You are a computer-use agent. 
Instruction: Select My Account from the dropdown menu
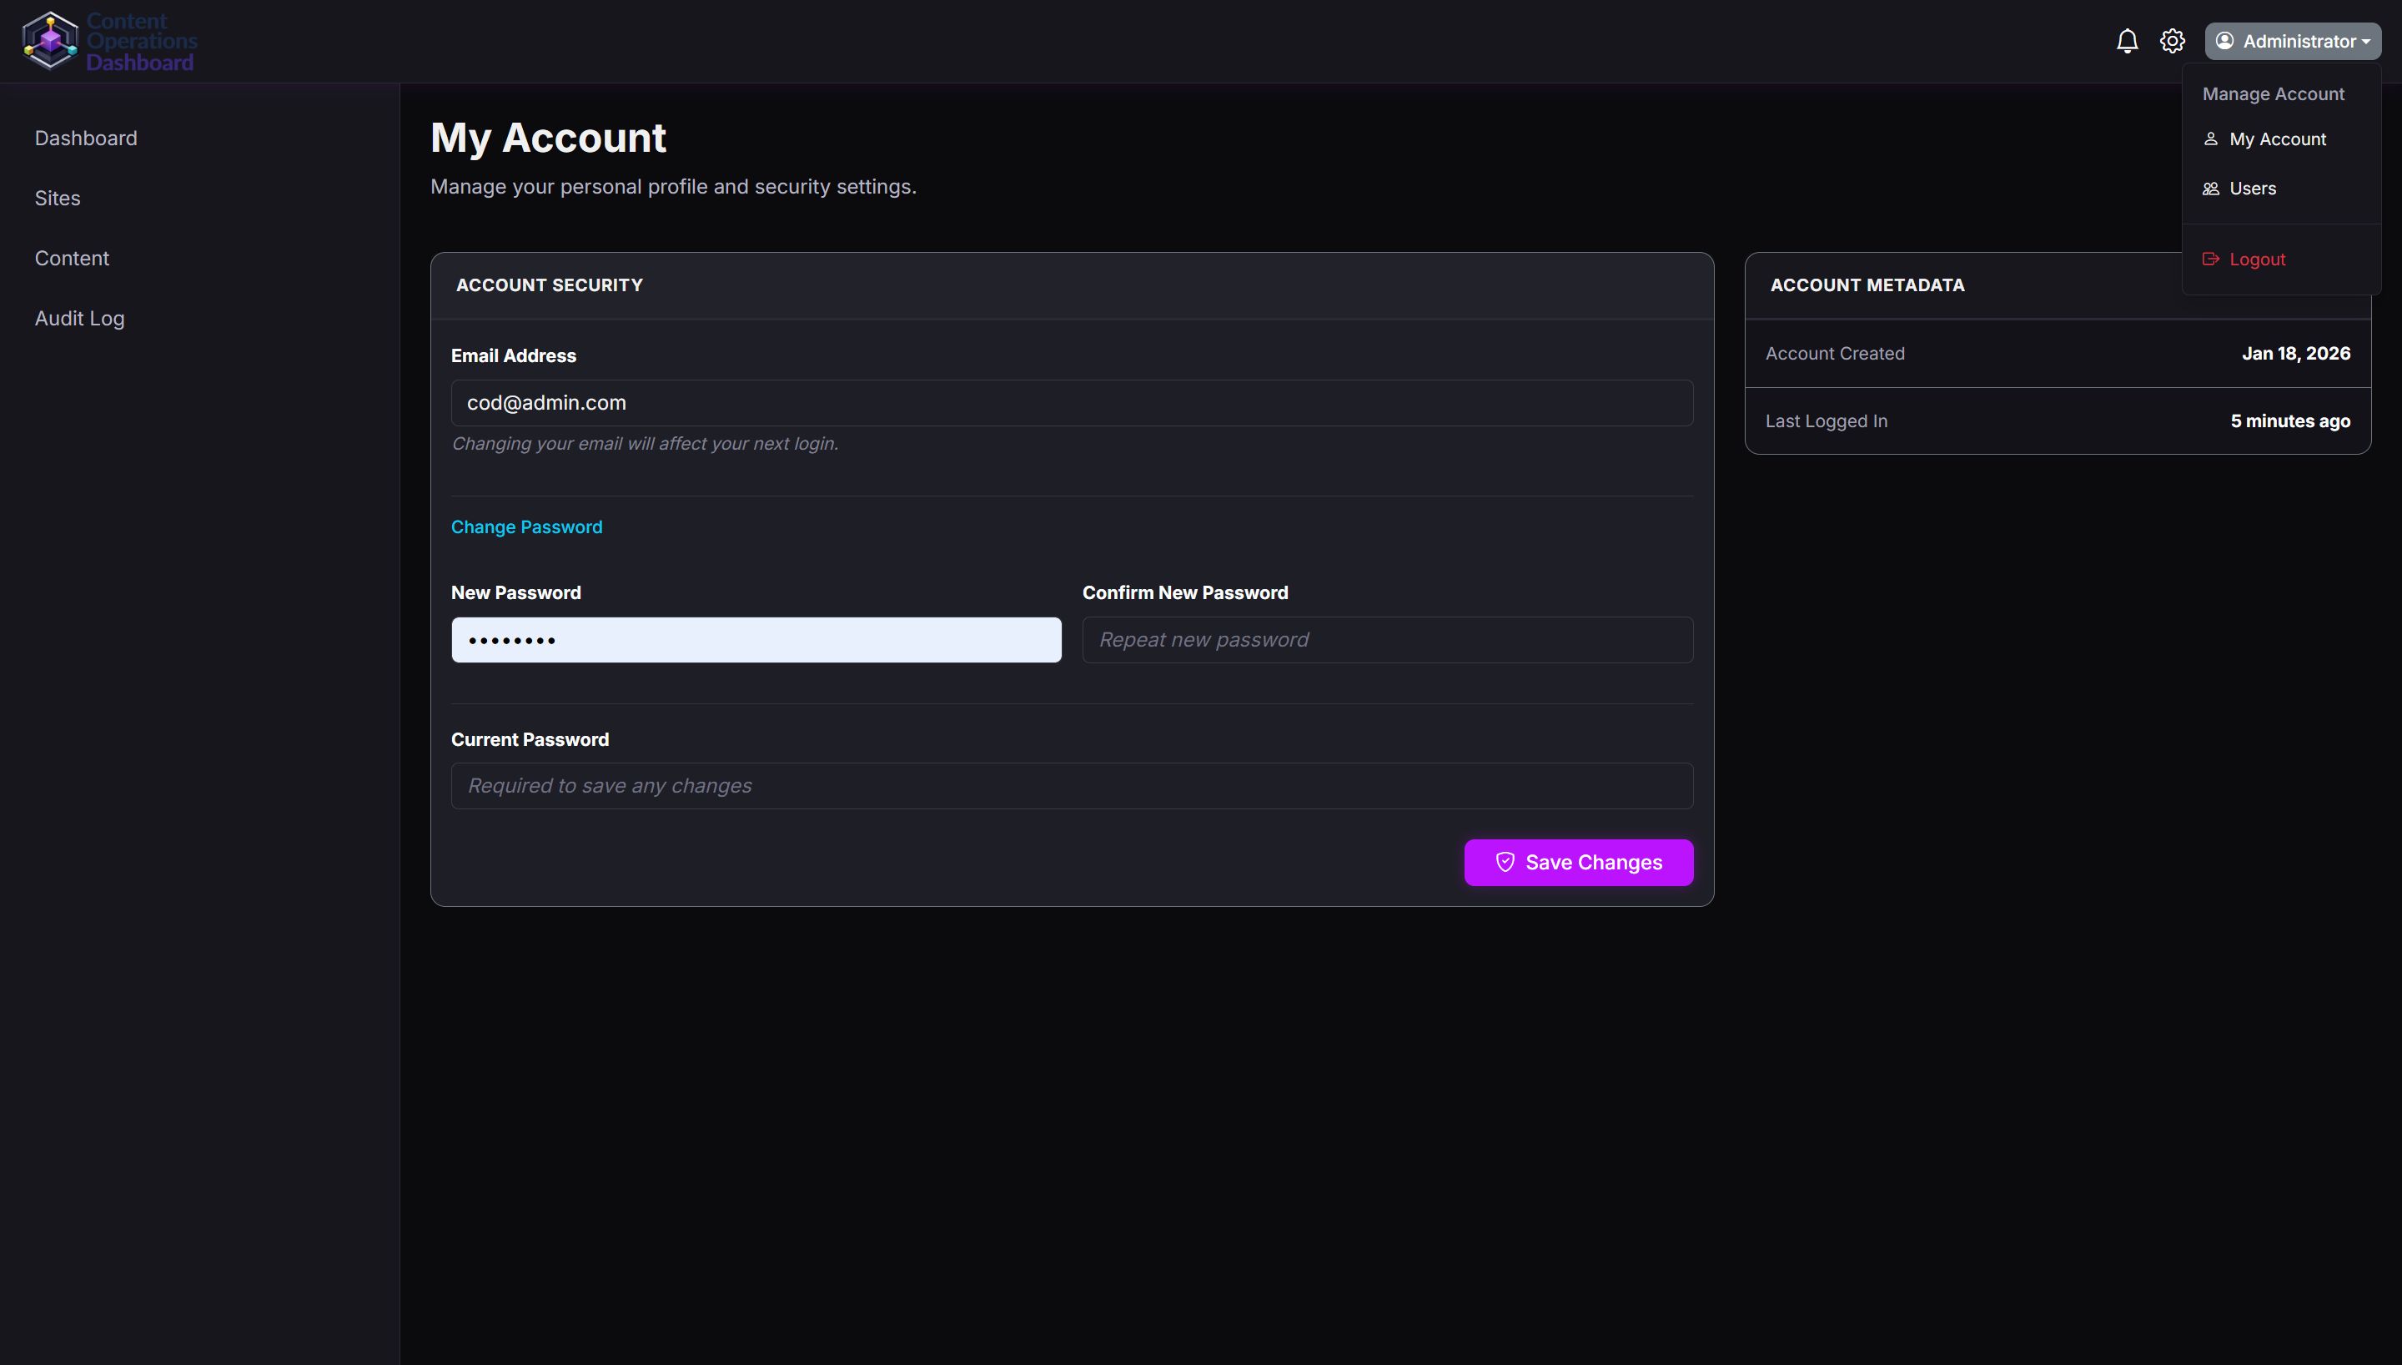[x=2276, y=139]
